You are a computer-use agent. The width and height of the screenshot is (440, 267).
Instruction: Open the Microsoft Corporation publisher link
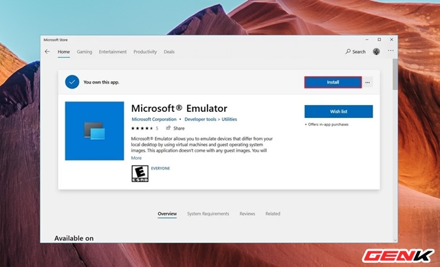tap(154, 119)
